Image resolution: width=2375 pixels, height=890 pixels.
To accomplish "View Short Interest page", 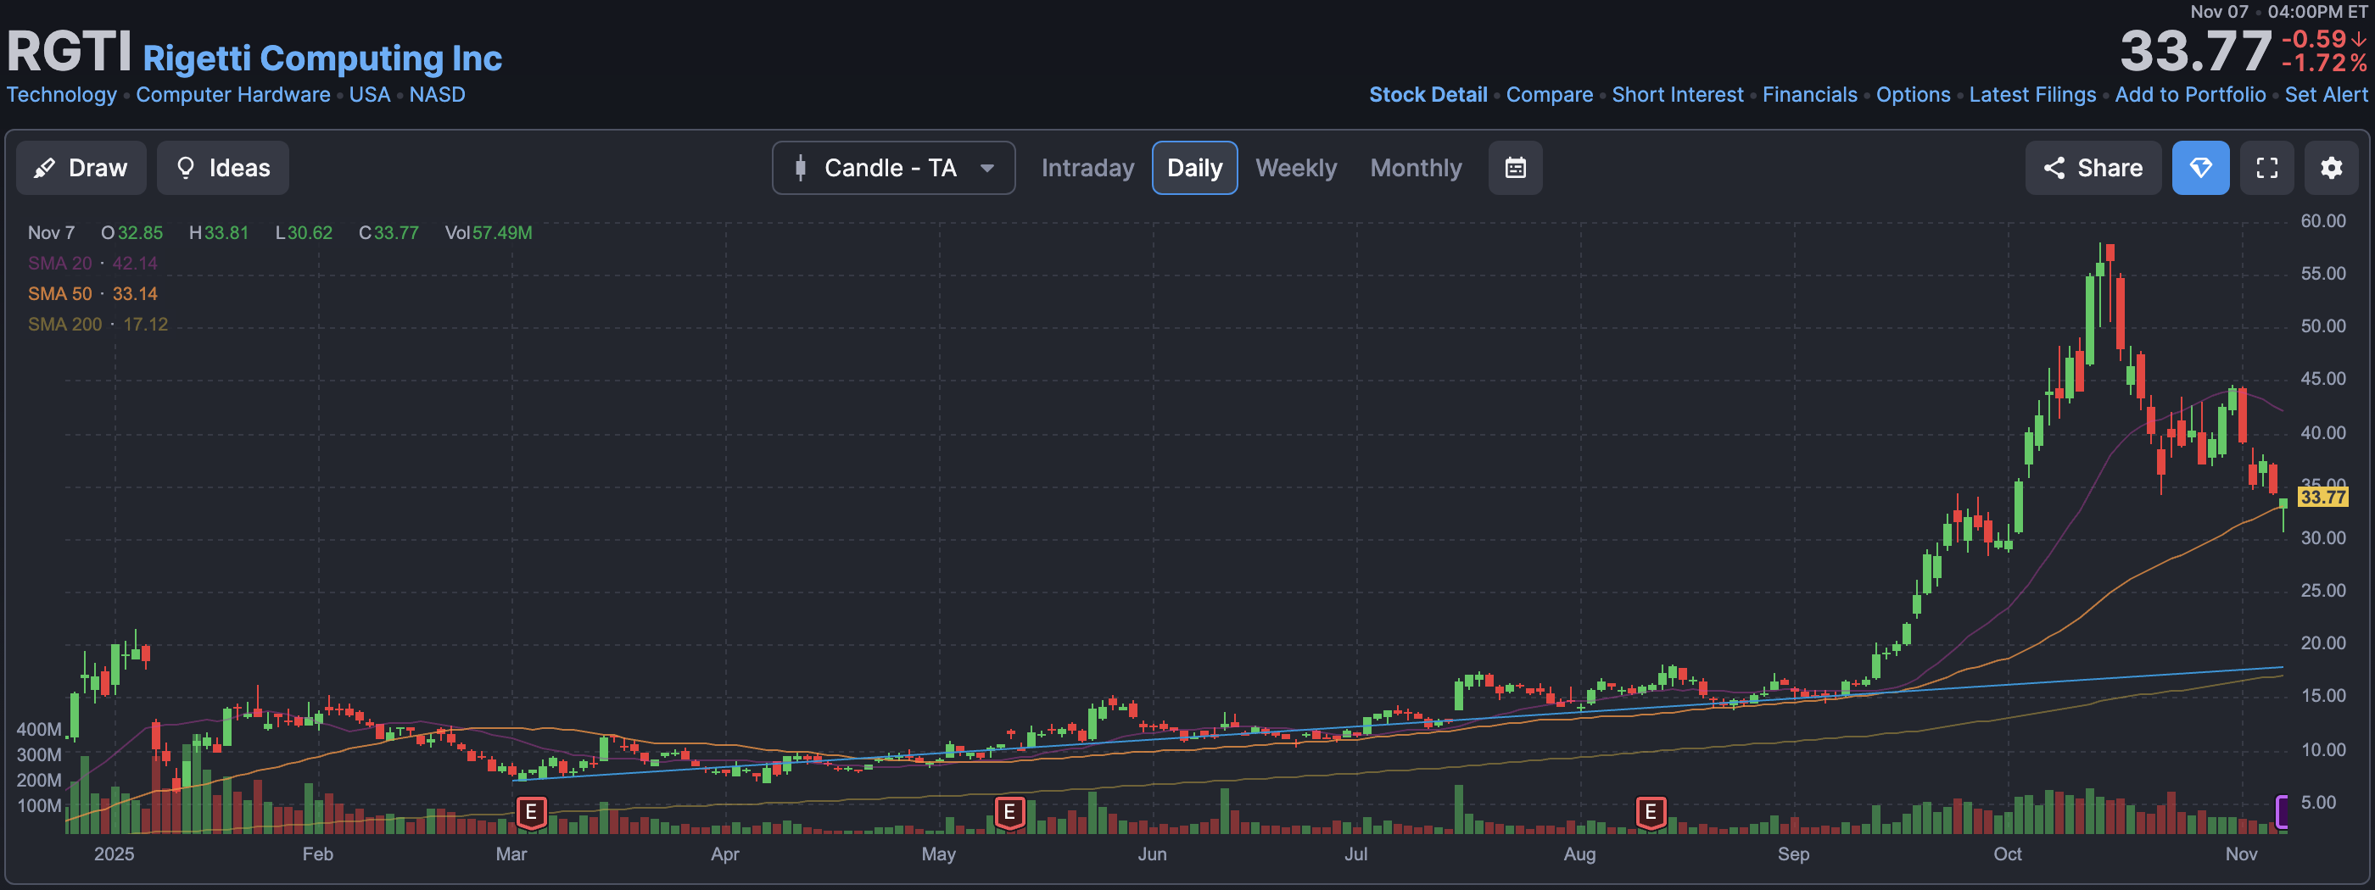I will pyautogui.click(x=1677, y=95).
